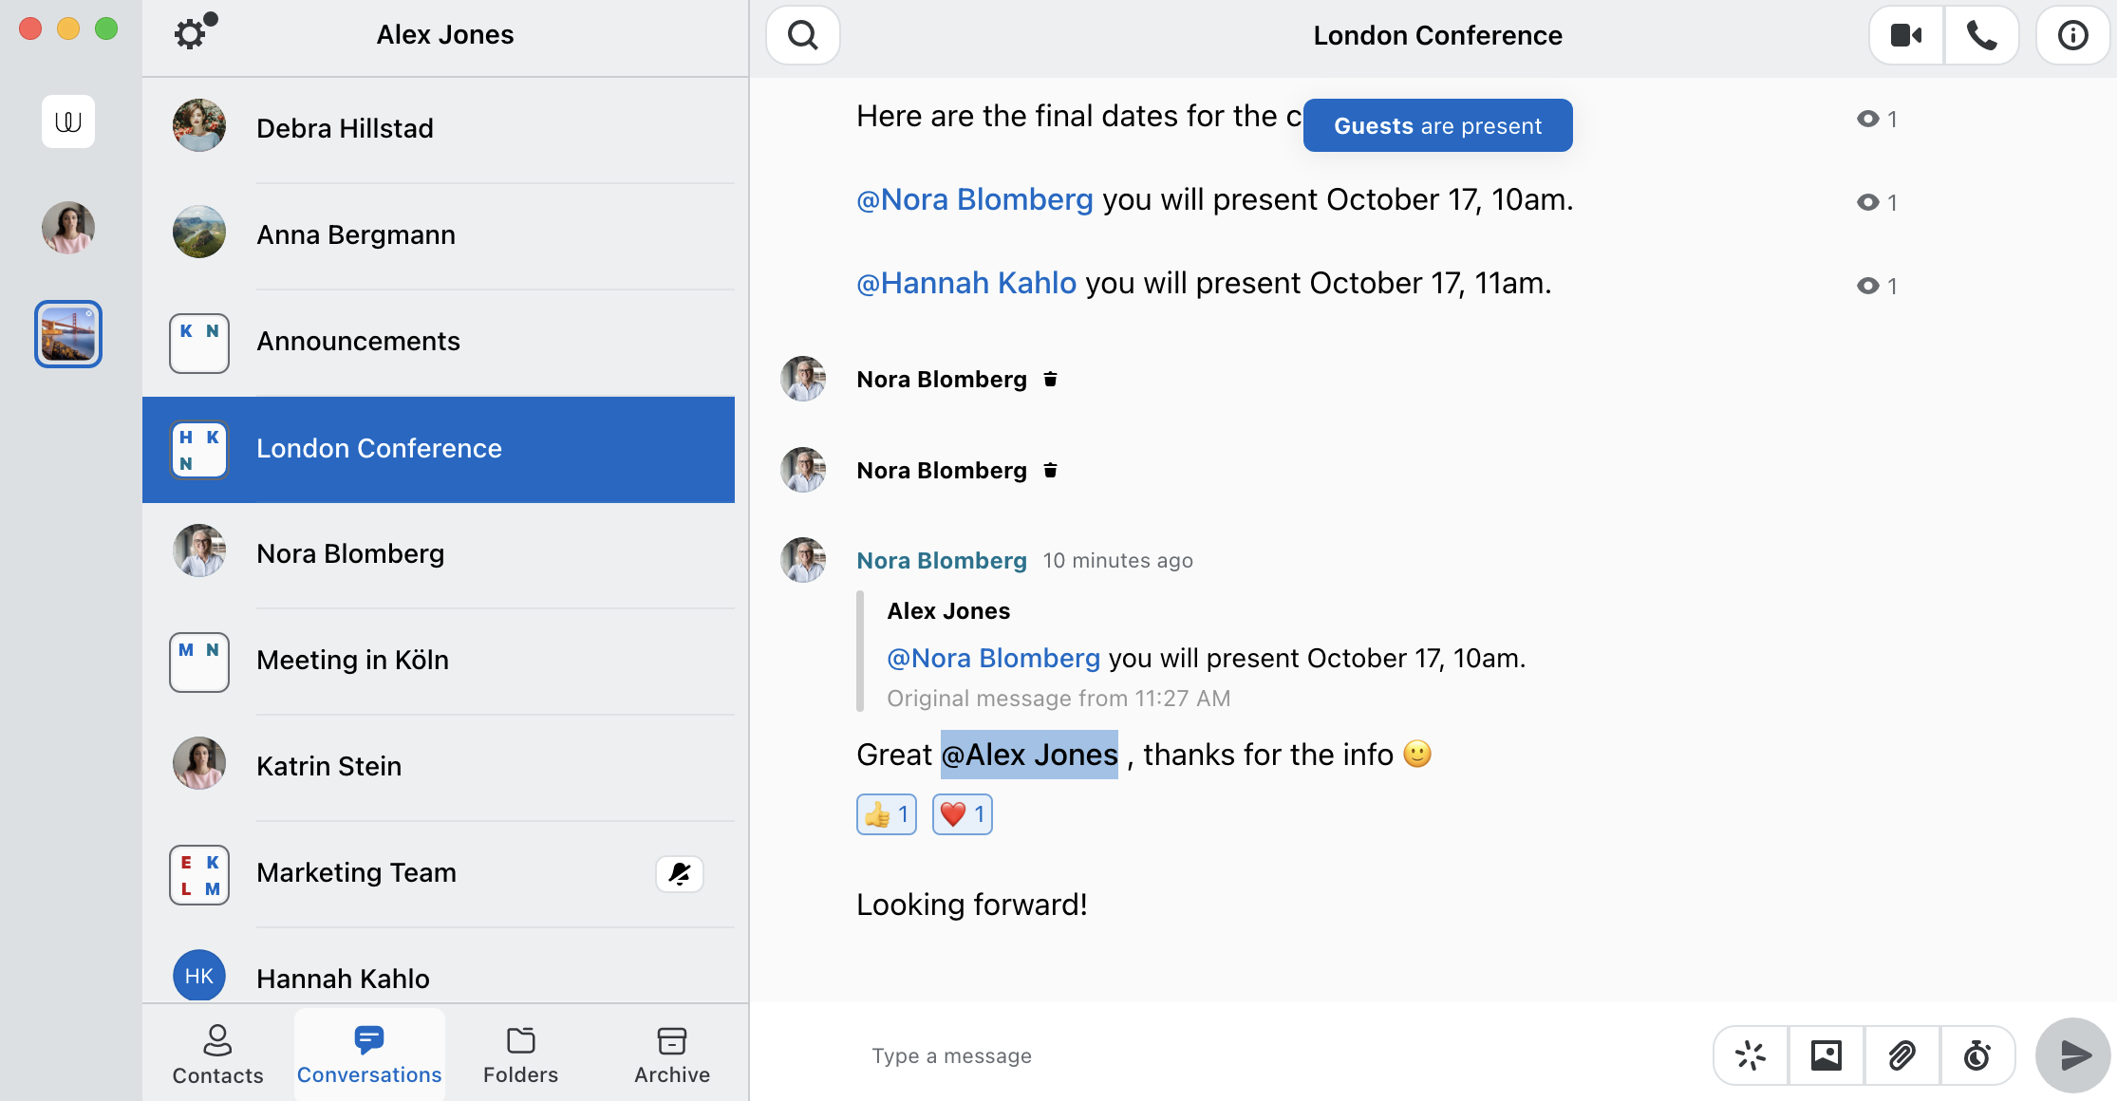Toggle the red heart reaction
This screenshot has width=2117, height=1101.
[963, 814]
